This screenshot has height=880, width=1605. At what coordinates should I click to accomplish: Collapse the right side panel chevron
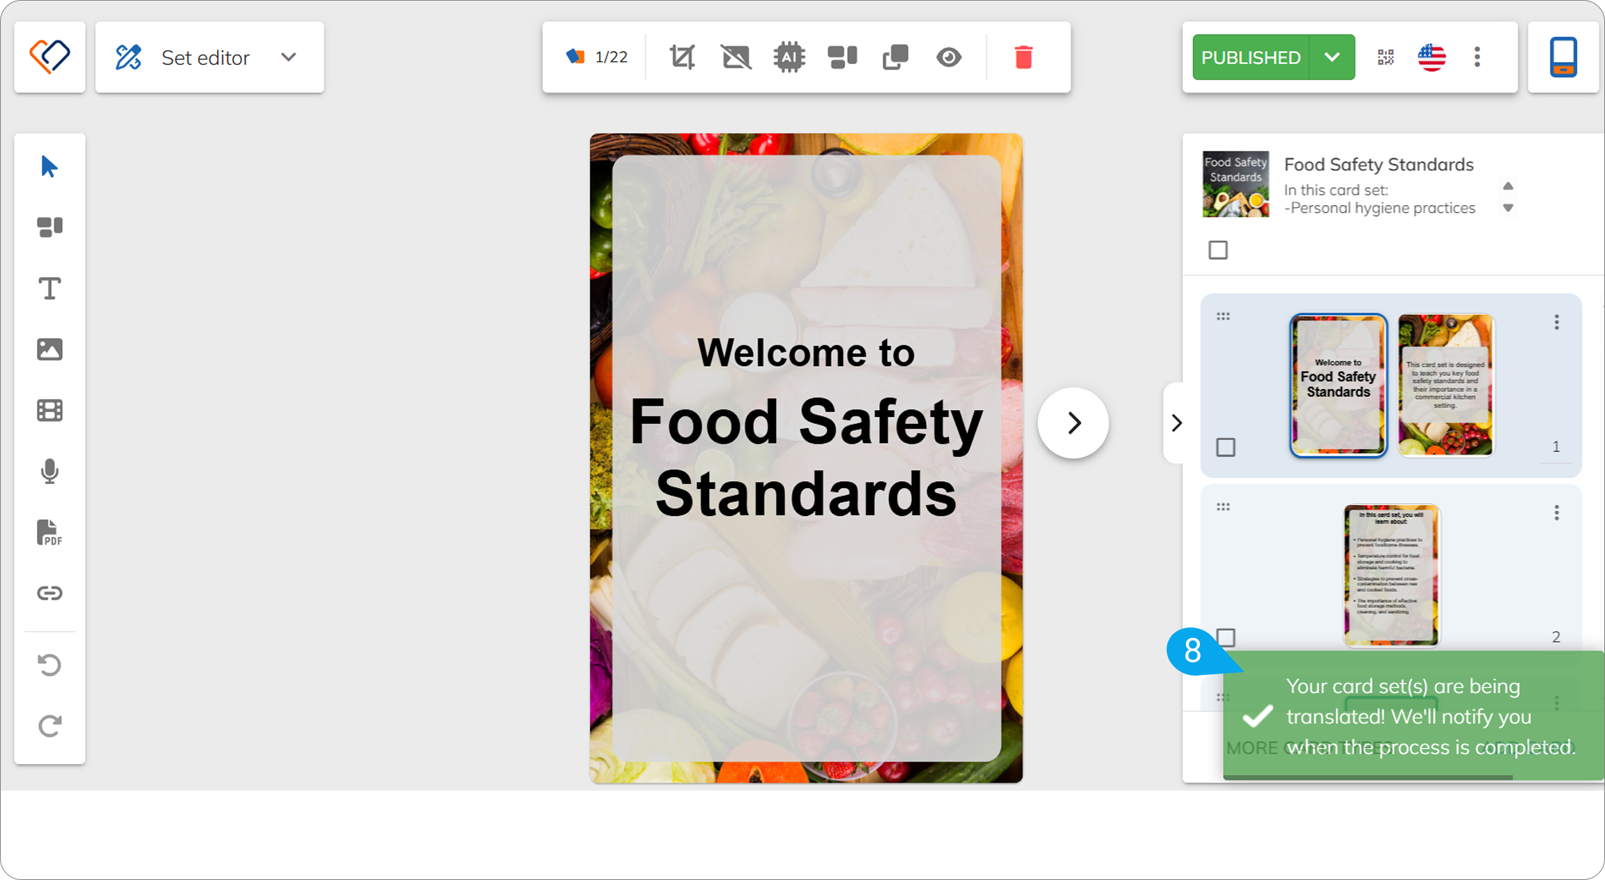(1176, 423)
